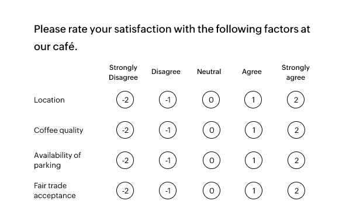The image size is (346, 222).
Task: Select -2 for Location
Action: [x=125, y=100]
